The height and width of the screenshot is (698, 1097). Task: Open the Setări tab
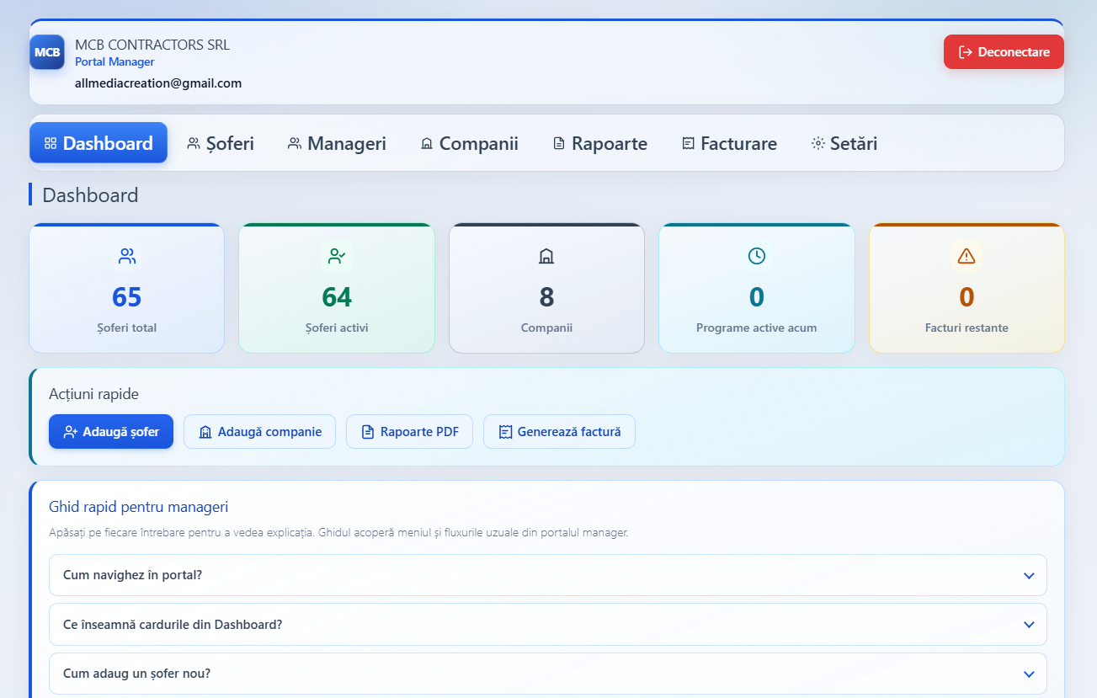844,143
